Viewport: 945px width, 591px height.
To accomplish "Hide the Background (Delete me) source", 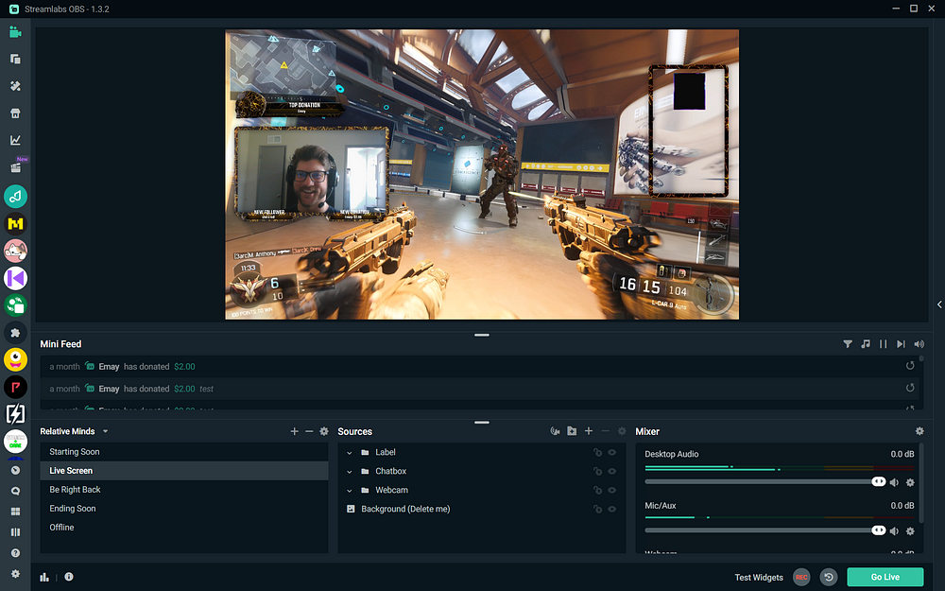I will tap(611, 509).
